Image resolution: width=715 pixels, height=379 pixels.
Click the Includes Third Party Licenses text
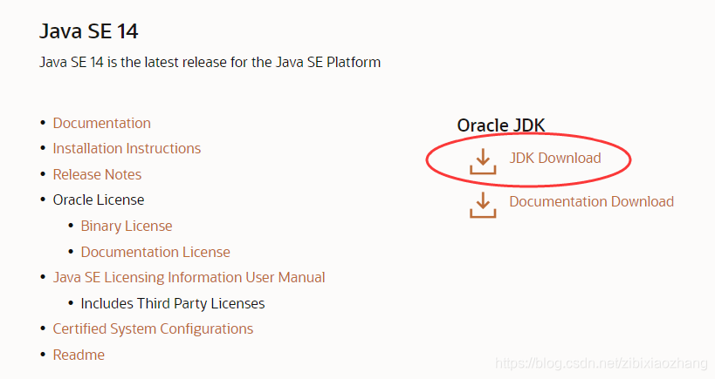(172, 303)
